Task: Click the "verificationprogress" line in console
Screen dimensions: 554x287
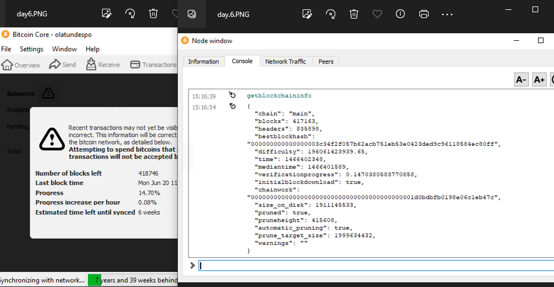Action: 336,174
